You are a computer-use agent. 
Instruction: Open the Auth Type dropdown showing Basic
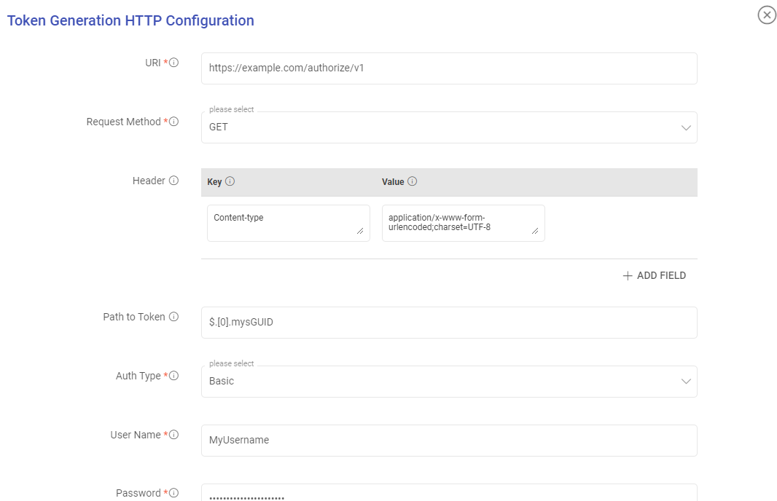[449, 381]
